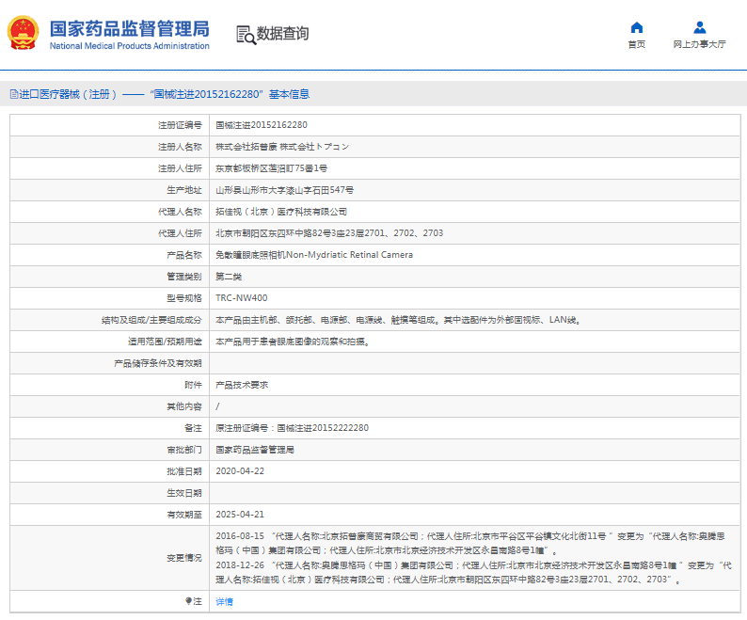Click the 产品储存条件及有效期 label

[x=158, y=363]
